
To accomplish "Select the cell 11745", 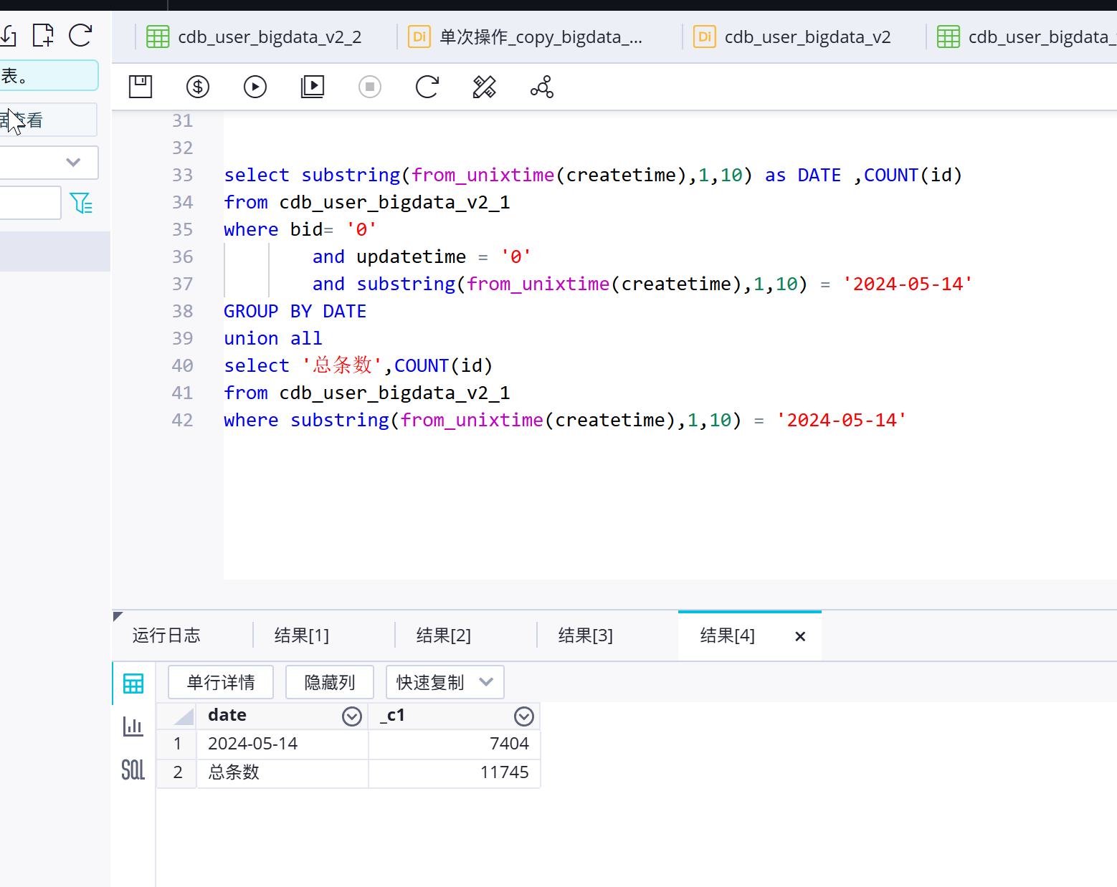I will pyautogui.click(x=455, y=772).
